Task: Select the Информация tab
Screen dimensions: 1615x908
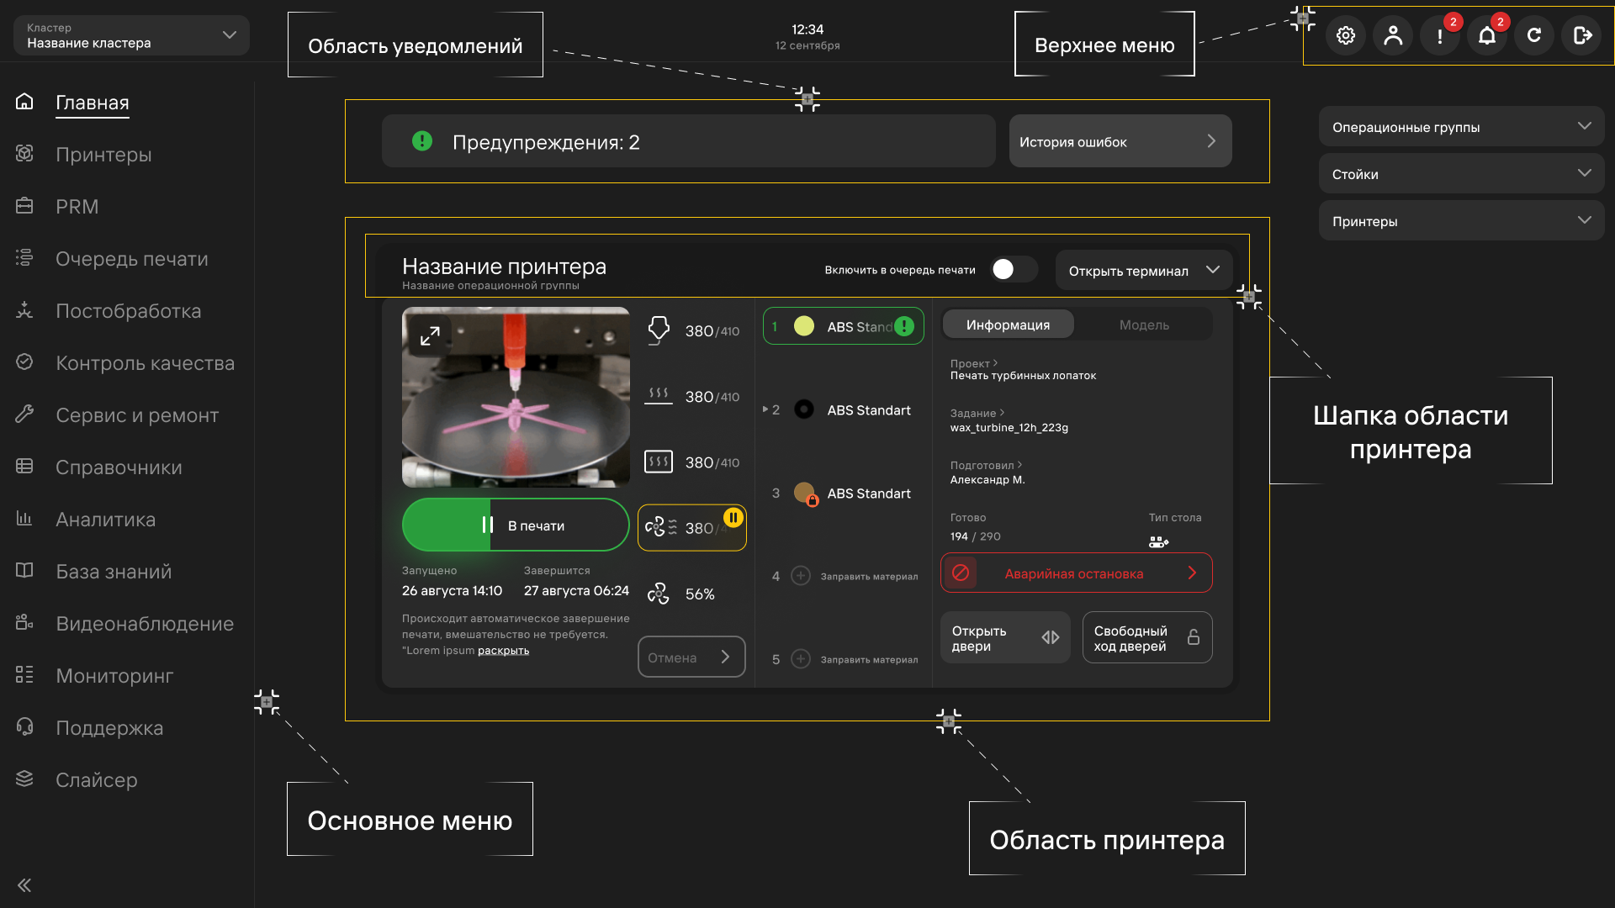Action: [x=1008, y=325]
